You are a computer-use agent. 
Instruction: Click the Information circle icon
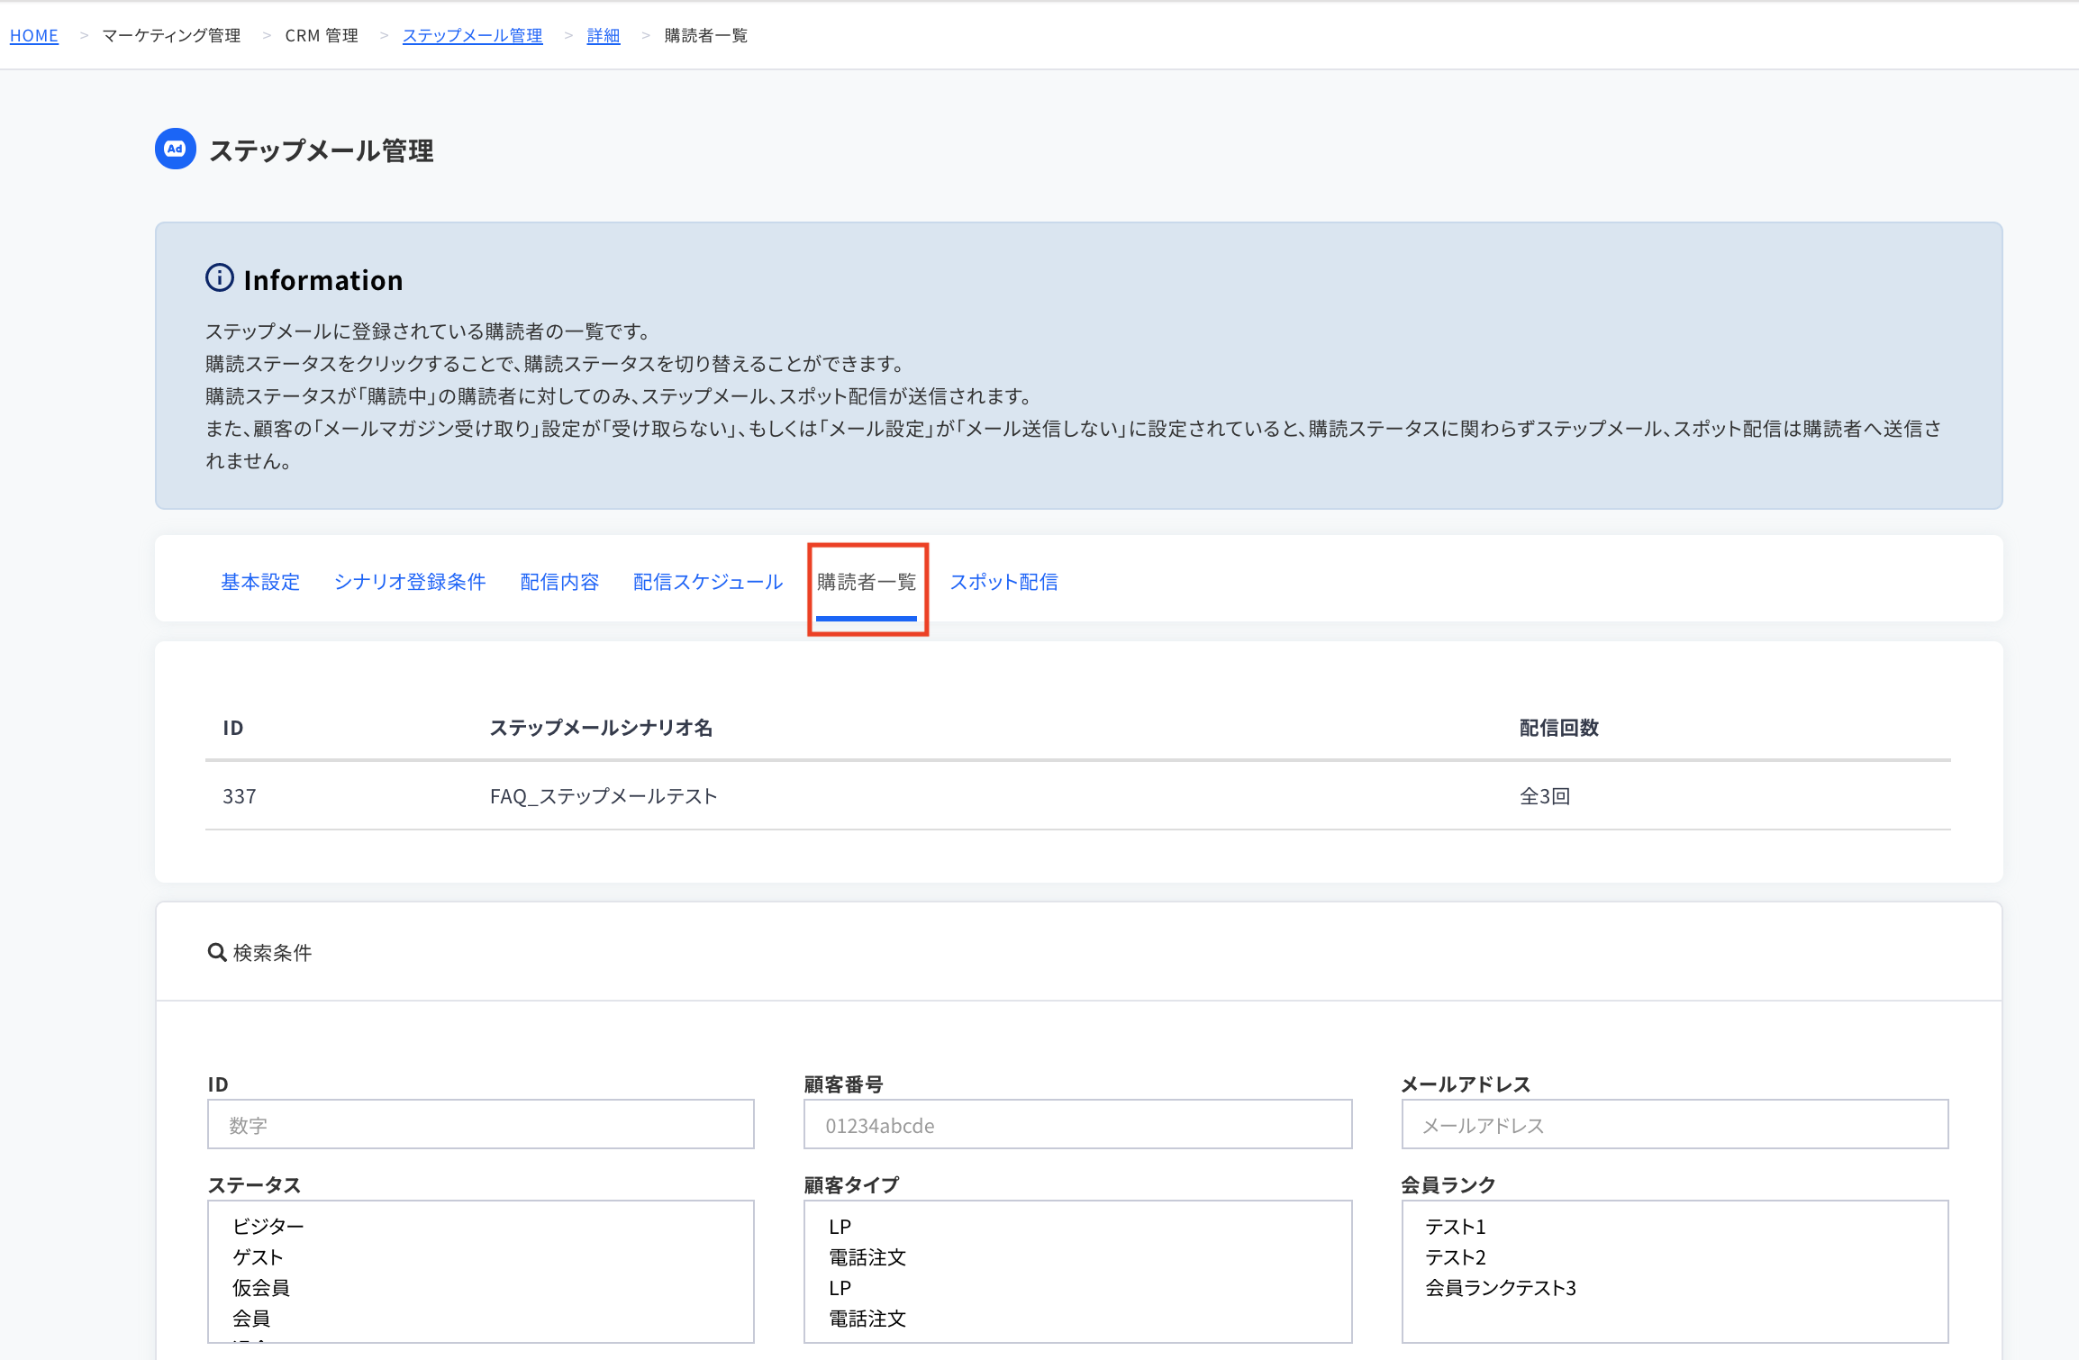pos(220,277)
